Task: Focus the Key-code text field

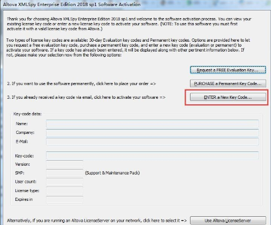Action: coord(152,155)
